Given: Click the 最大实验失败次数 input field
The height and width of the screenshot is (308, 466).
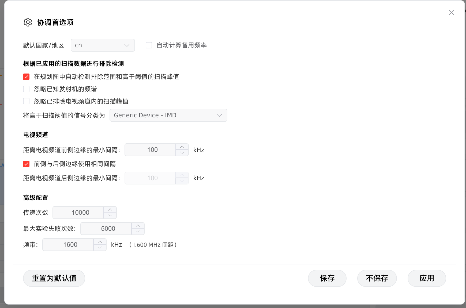Looking at the screenshot, I should coord(106,229).
